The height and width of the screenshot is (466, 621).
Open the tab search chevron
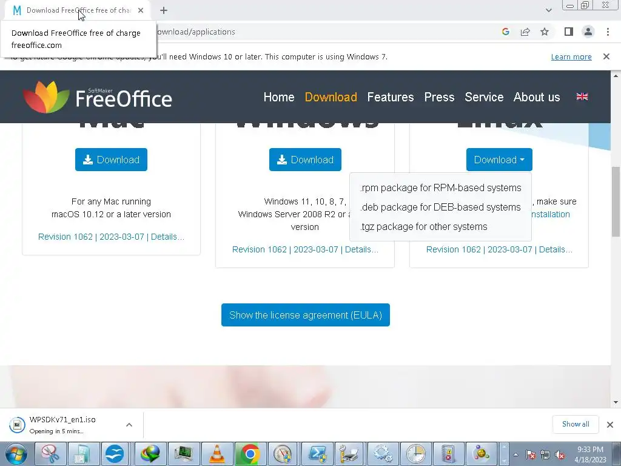(548, 10)
